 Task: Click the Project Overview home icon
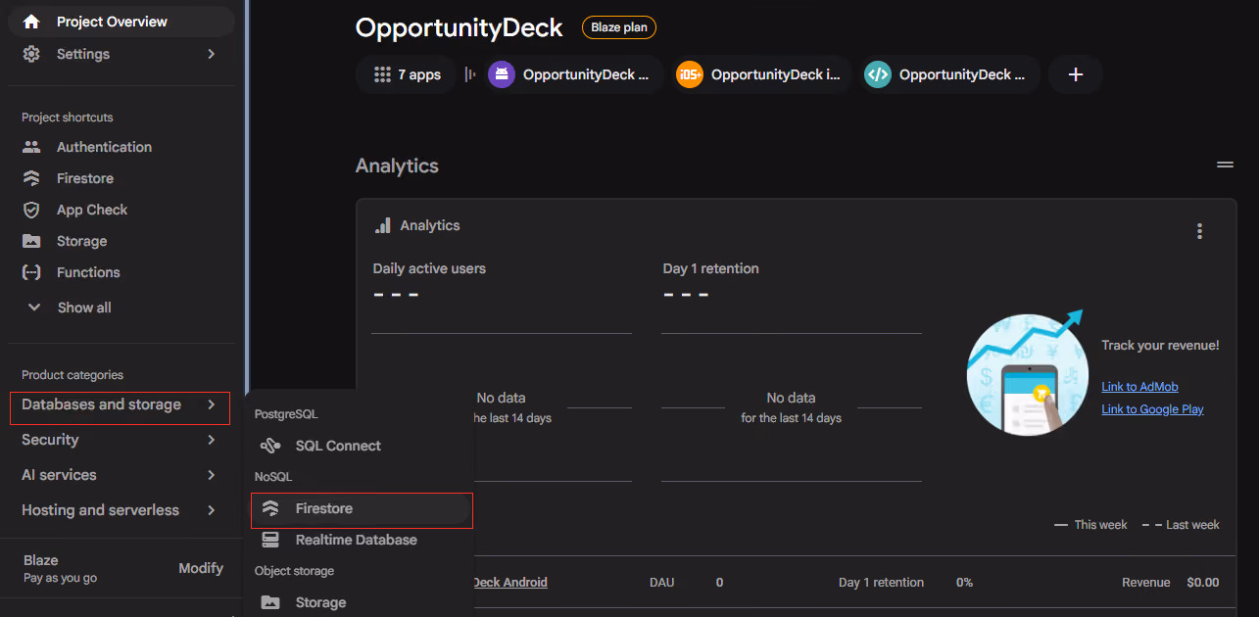[x=31, y=22]
